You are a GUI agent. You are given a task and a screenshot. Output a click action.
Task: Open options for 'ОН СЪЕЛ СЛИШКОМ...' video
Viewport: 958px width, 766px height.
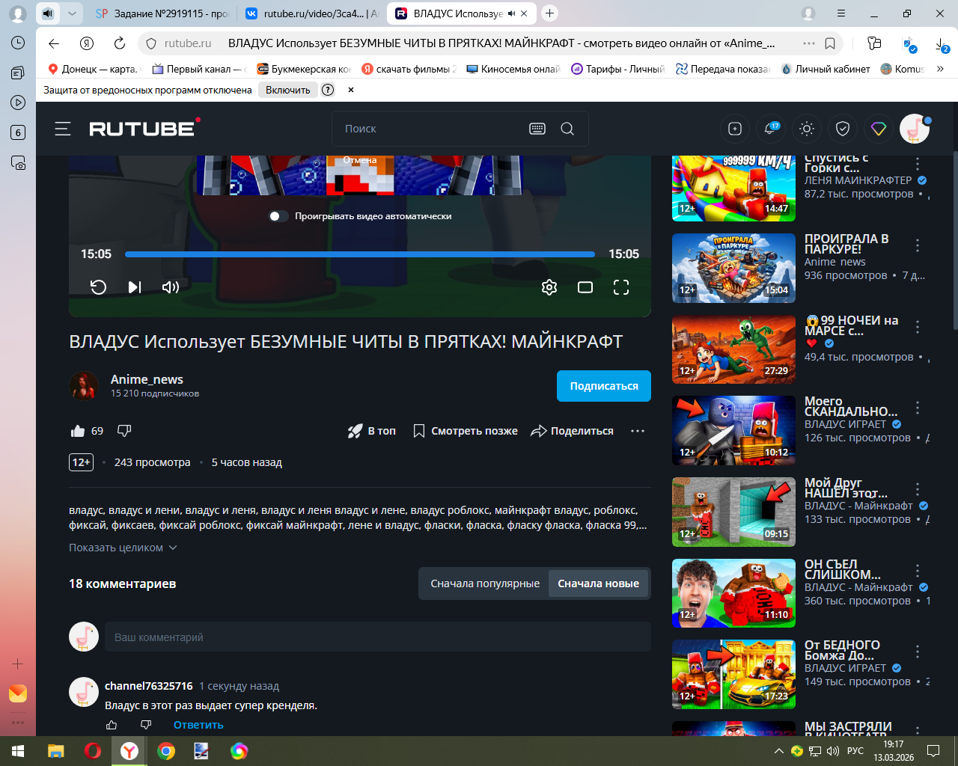918,570
